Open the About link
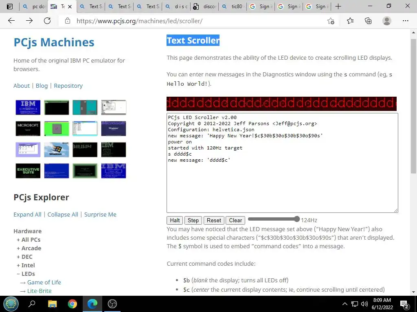417x312 pixels. pyautogui.click(x=22, y=86)
